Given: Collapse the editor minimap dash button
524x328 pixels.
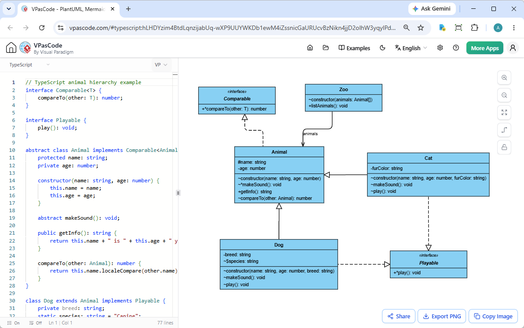Looking at the screenshot, I should pyautogui.click(x=175, y=74).
